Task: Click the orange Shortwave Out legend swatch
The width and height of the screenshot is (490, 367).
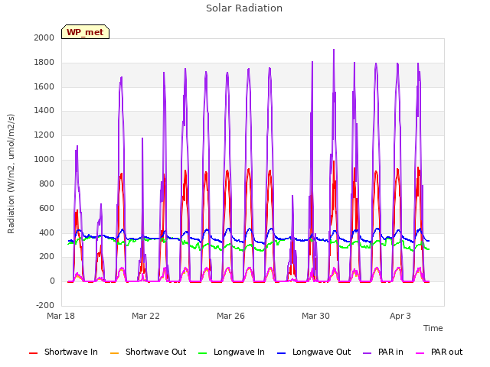Action: (115, 353)
